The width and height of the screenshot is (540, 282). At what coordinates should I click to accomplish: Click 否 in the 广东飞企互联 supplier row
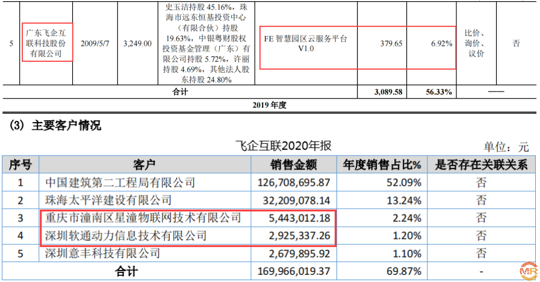click(516, 43)
